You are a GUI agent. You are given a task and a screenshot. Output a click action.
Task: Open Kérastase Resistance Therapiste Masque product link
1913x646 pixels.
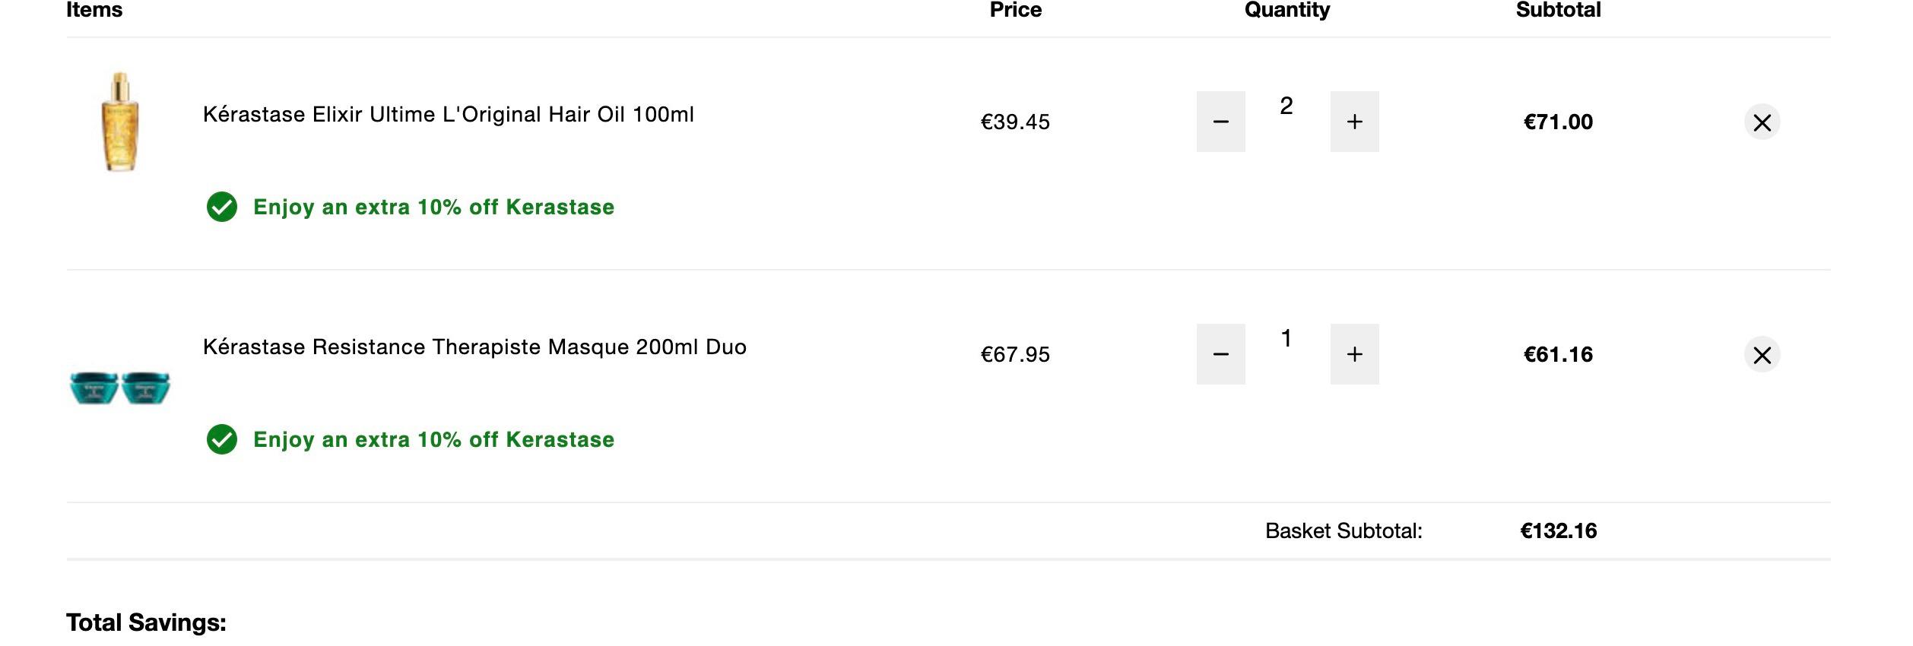[474, 347]
